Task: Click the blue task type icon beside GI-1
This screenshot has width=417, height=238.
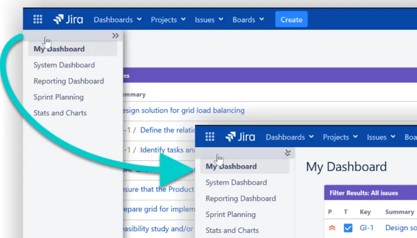Action: click(348, 228)
